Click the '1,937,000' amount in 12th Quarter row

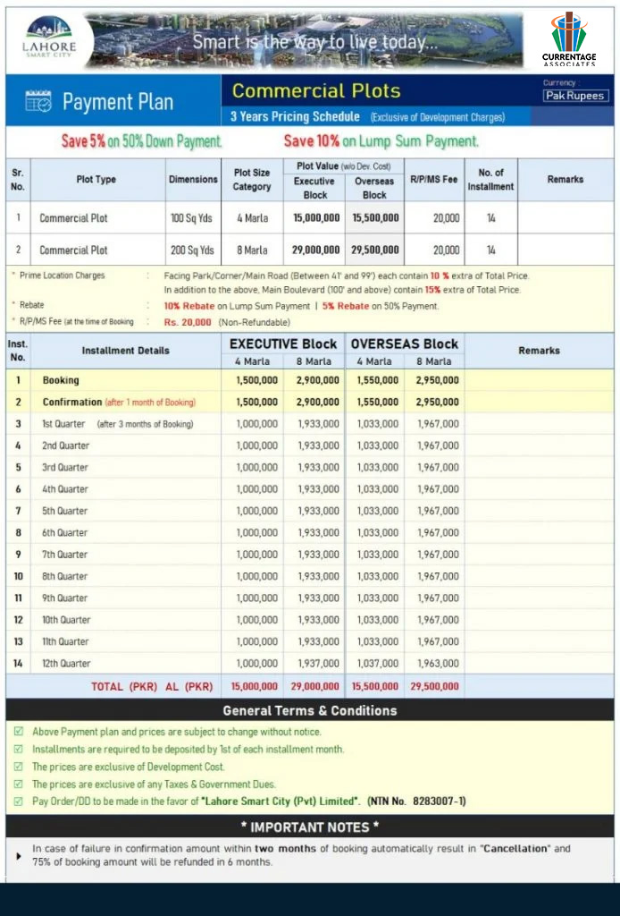coord(318,663)
